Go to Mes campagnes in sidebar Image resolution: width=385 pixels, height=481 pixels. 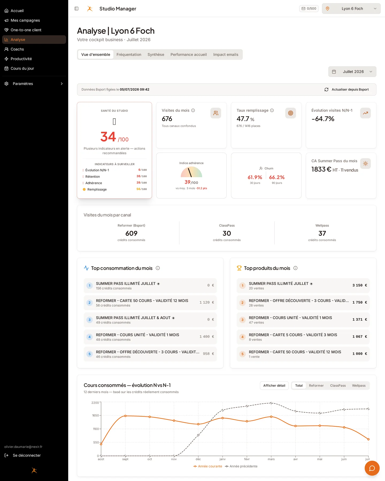click(x=34, y=20)
